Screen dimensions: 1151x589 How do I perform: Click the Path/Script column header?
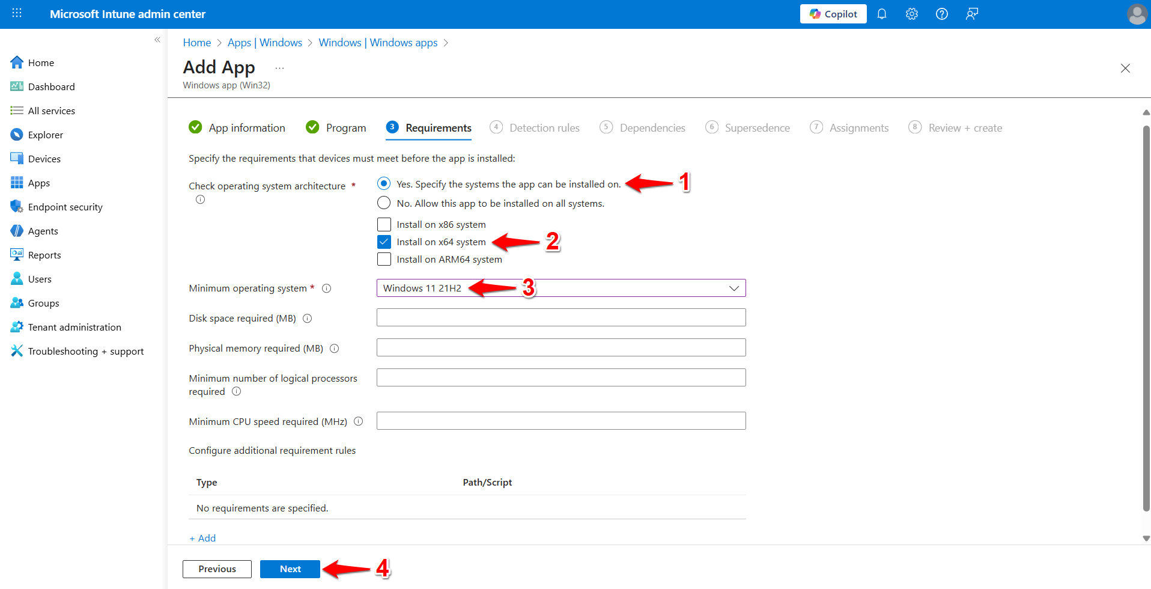[x=487, y=482]
